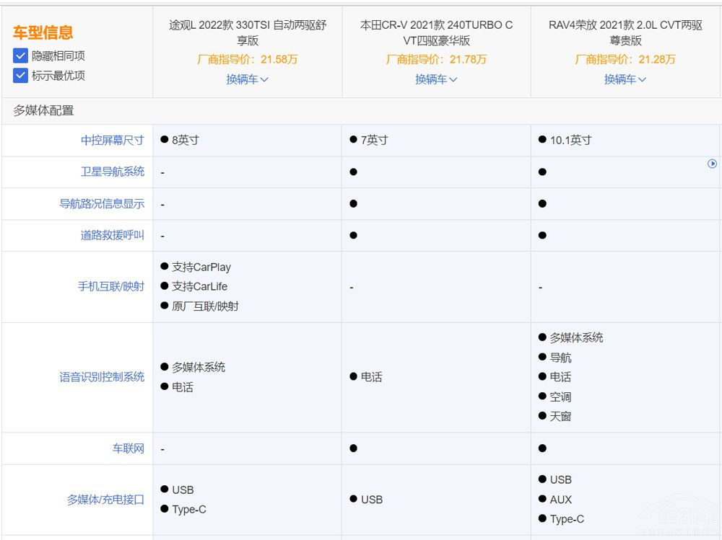Open the 语音识别控制系统 parameter link

102,377
